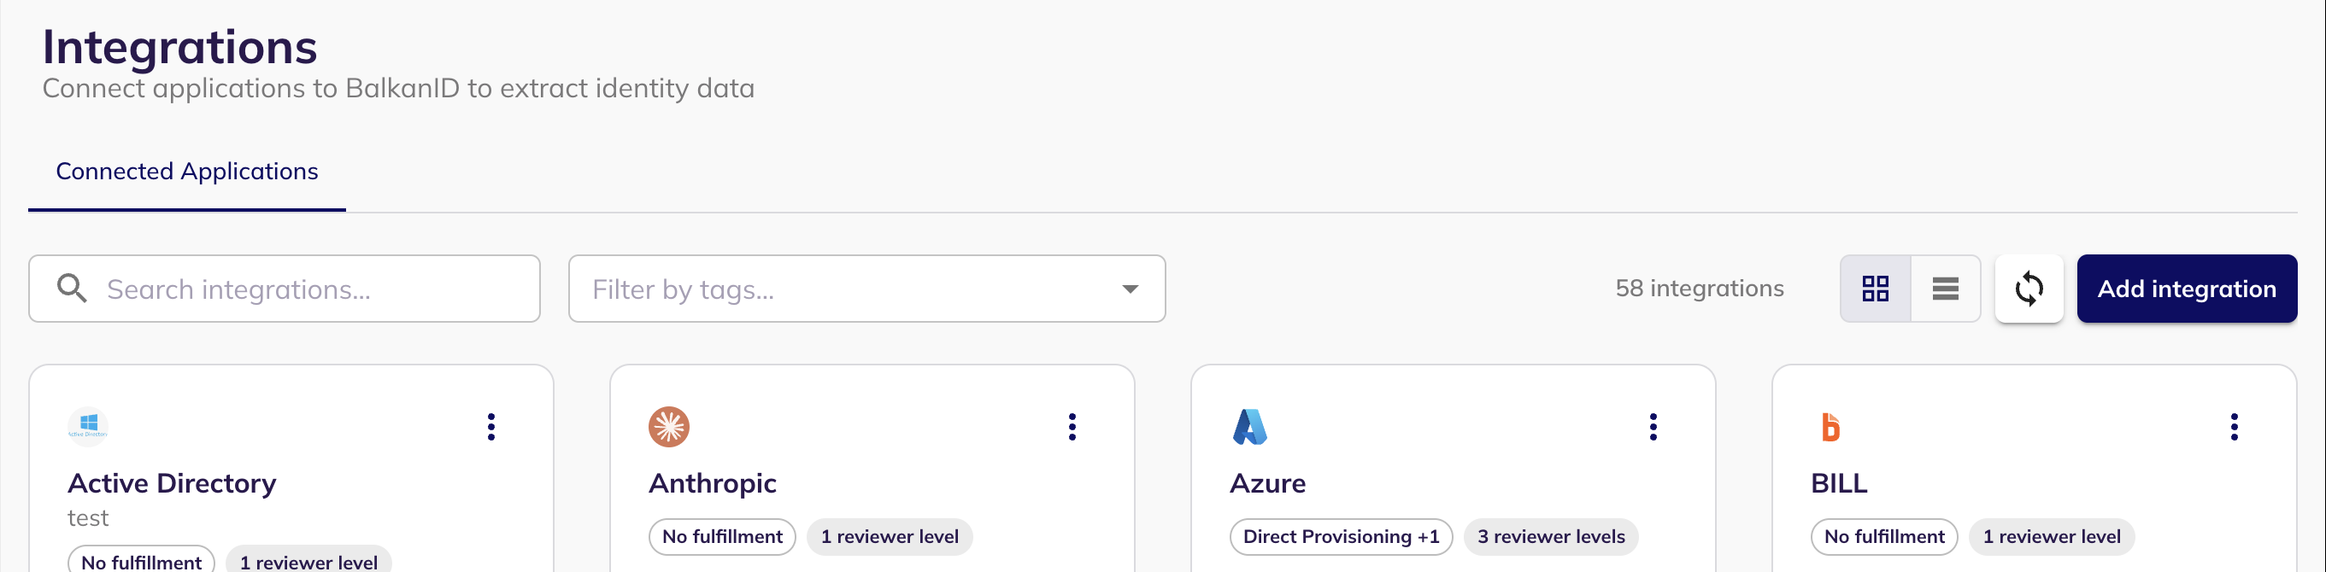Click the Integrations page heading
Screen dimensions: 2326x572
[x=179, y=47]
